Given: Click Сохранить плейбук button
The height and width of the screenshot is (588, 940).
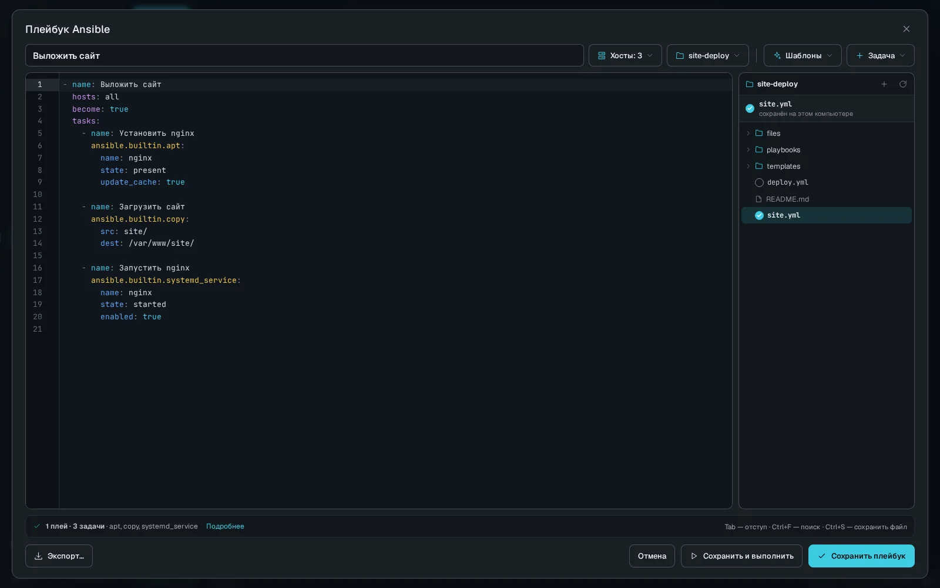Looking at the screenshot, I should (x=861, y=556).
